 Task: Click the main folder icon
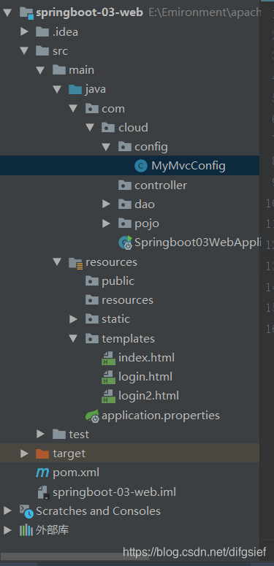[59, 70]
